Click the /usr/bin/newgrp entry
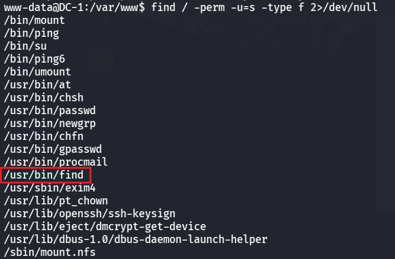The image size is (395, 259). tap(50, 123)
